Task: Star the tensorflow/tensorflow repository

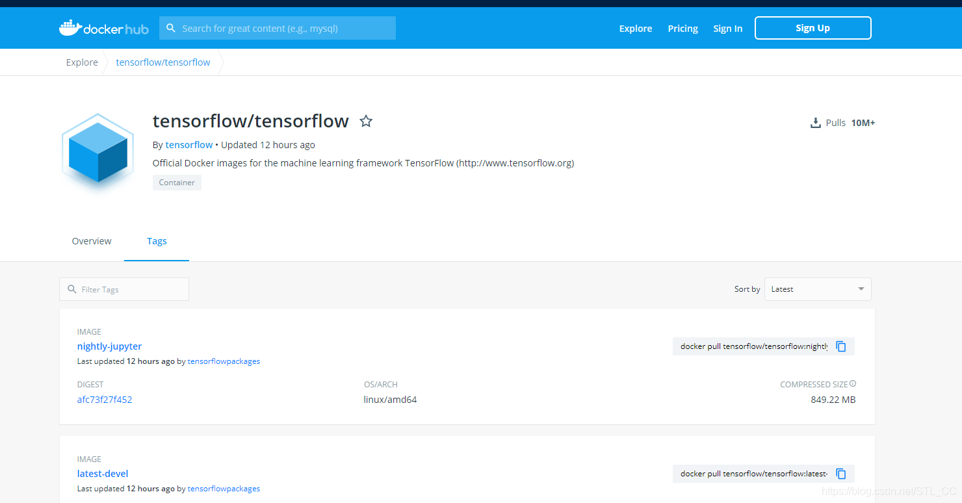Action: (x=366, y=121)
